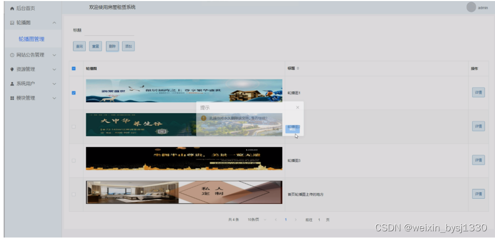
Task: Select page number 1 in the pagination
Action: (286, 220)
